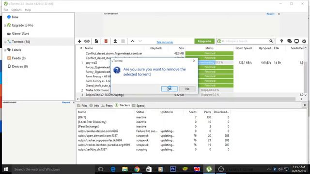Click the Edge icon in taskbar

(x=113, y=169)
